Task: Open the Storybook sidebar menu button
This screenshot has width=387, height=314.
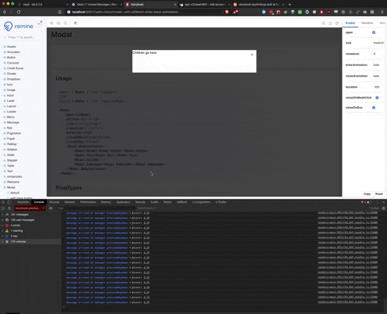Action: [40, 24]
